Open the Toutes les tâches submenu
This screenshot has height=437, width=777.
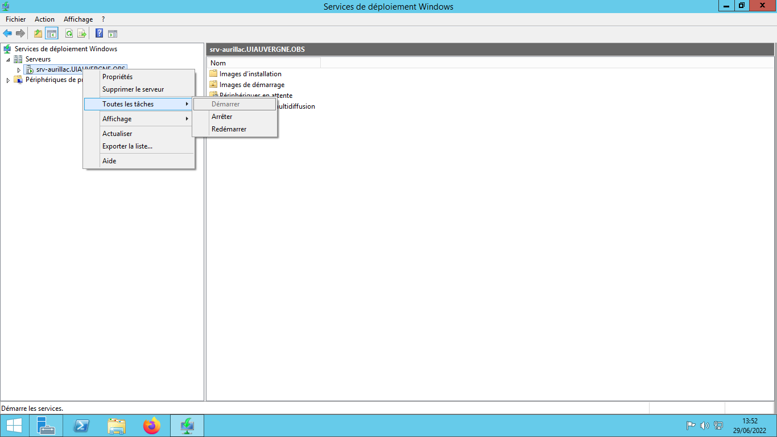(x=139, y=104)
